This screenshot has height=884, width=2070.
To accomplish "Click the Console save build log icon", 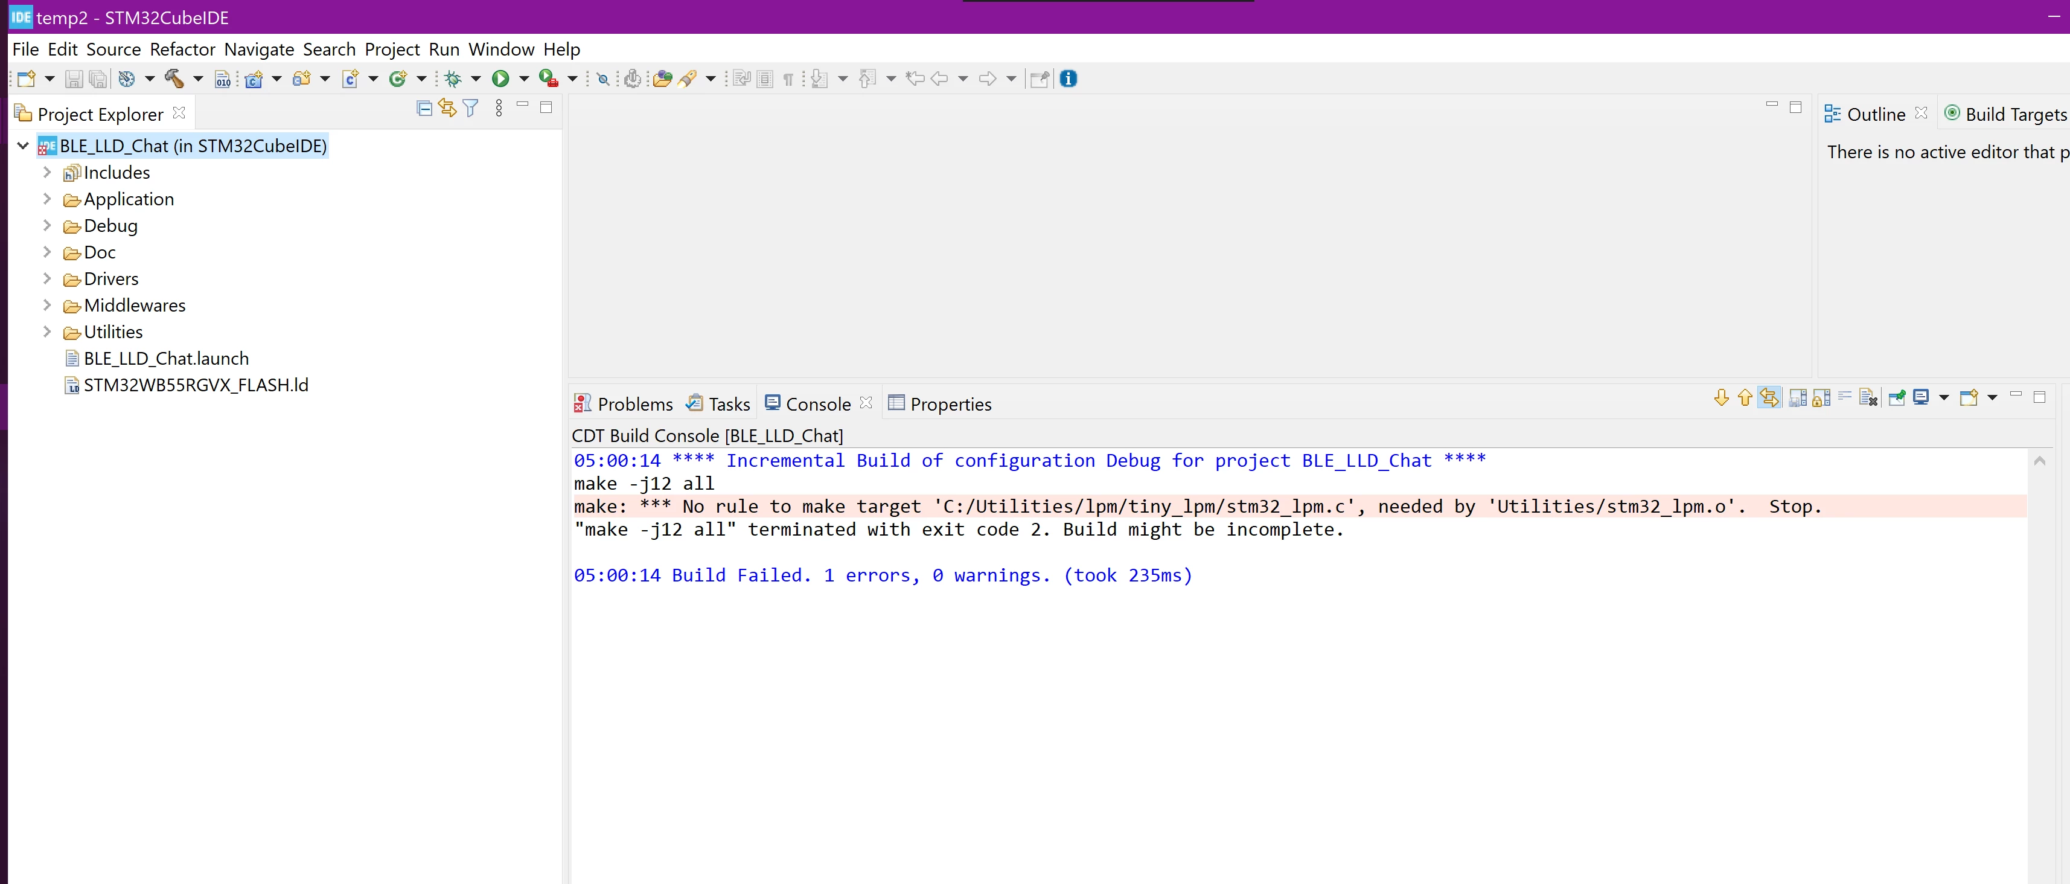I will pyautogui.click(x=1798, y=398).
